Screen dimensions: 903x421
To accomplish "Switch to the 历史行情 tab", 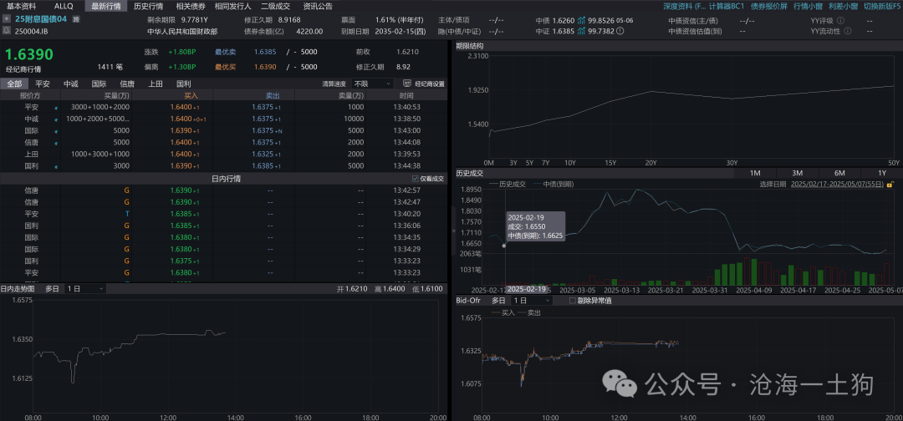I will [x=149, y=6].
